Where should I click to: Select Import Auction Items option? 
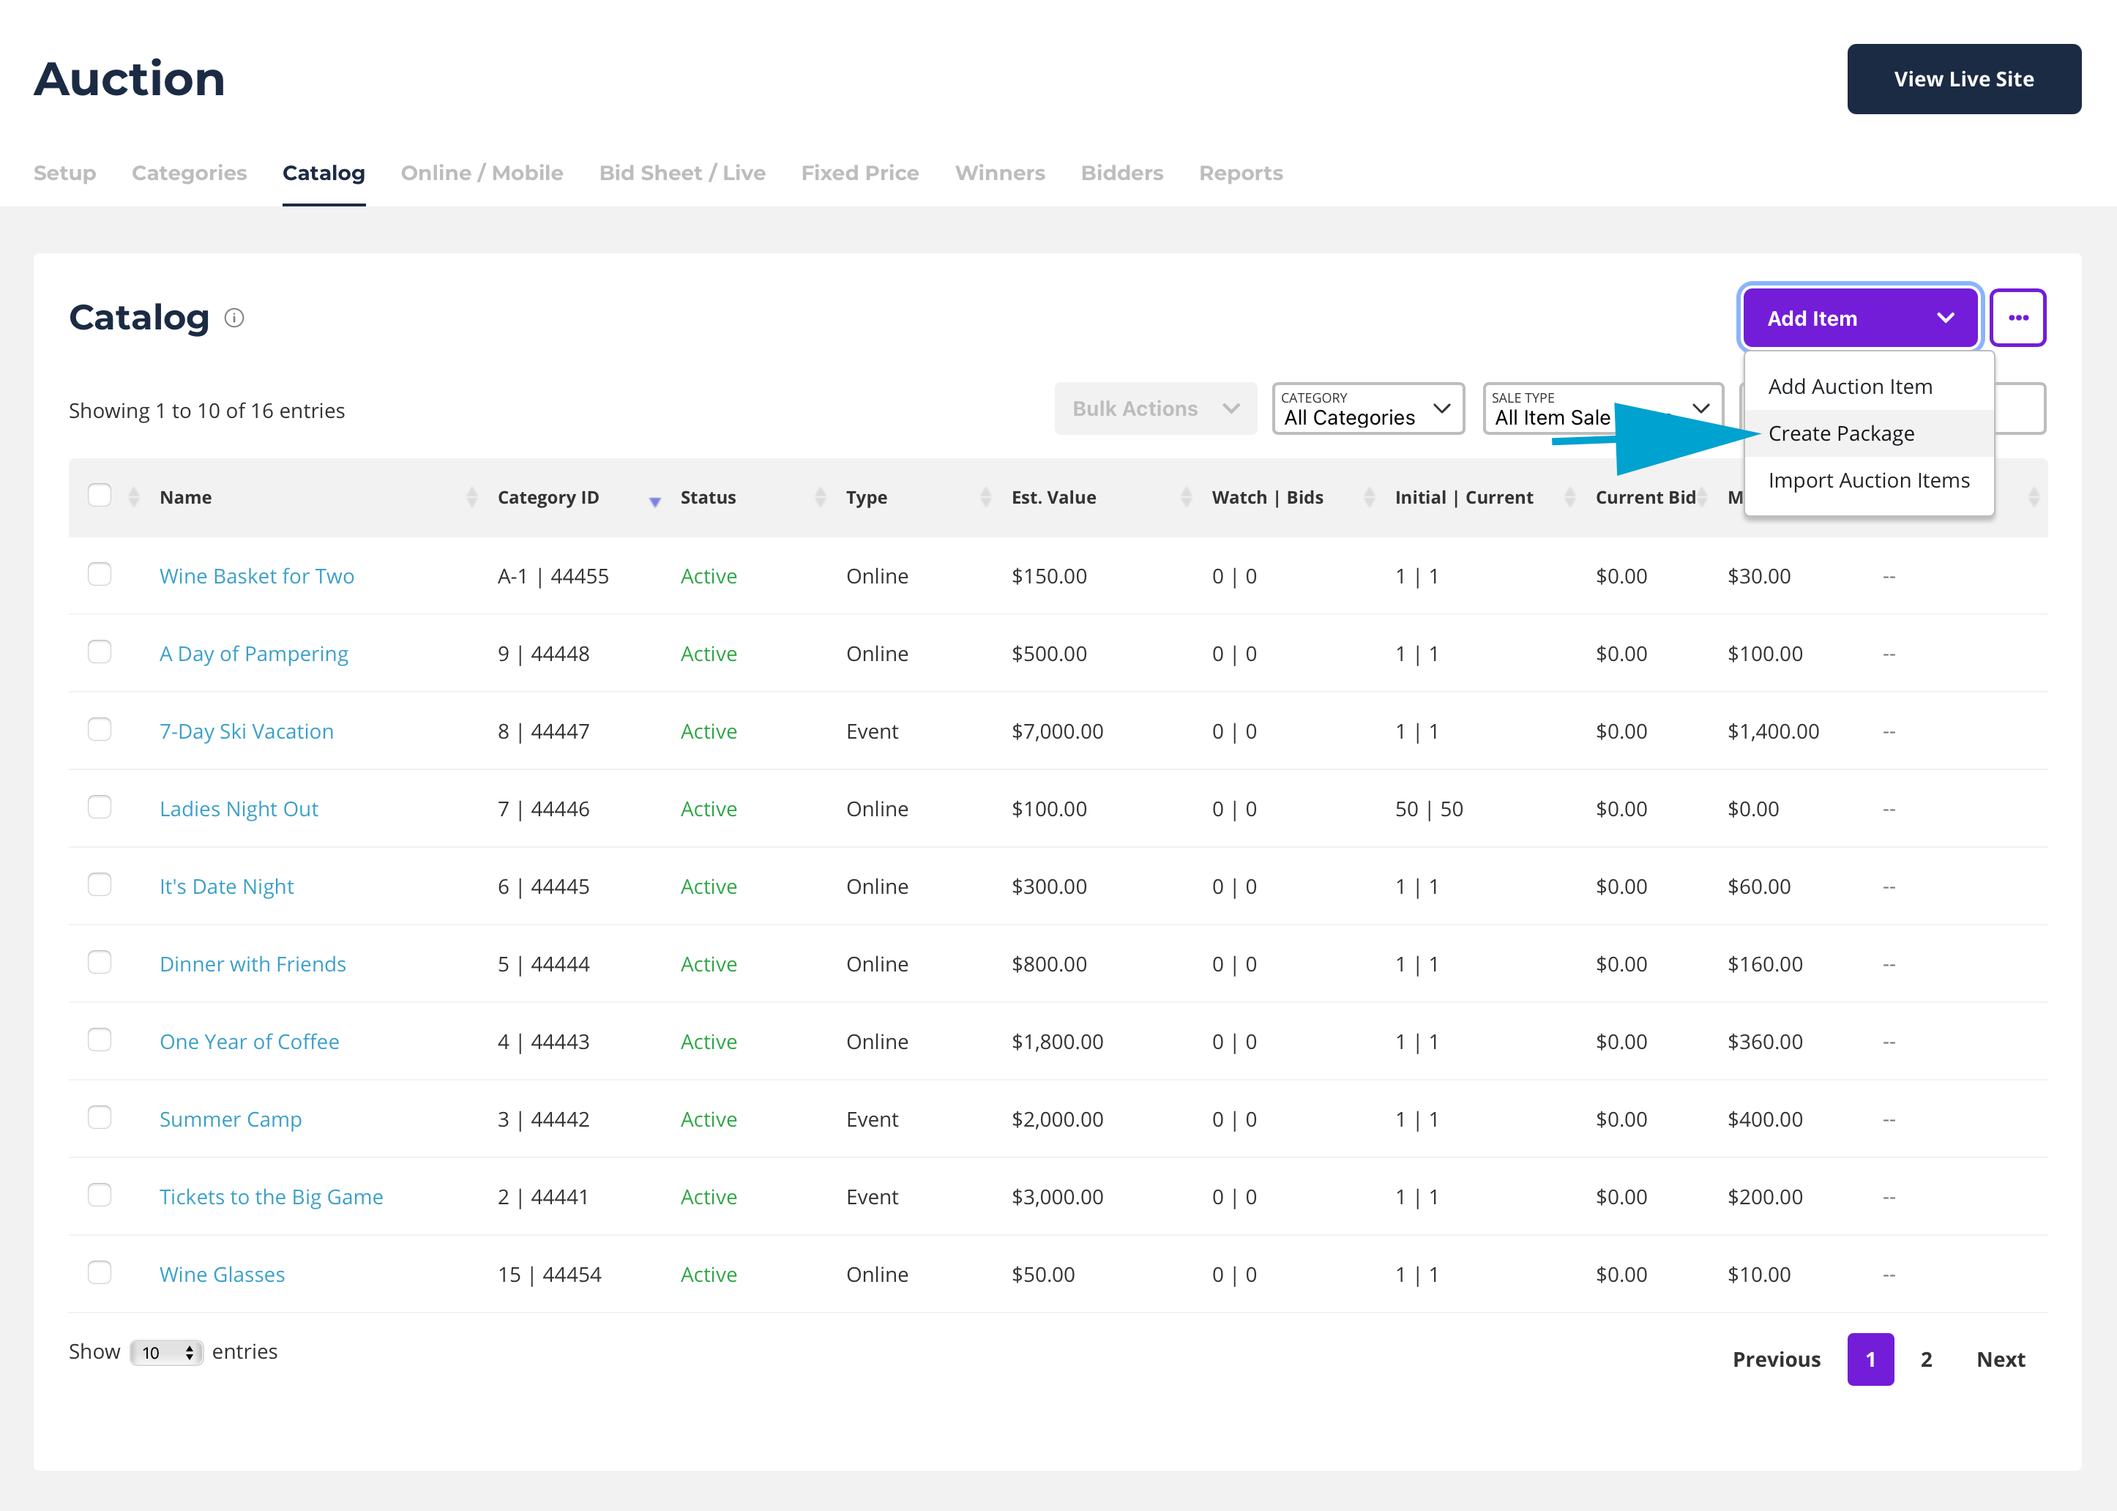click(1867, 480)
